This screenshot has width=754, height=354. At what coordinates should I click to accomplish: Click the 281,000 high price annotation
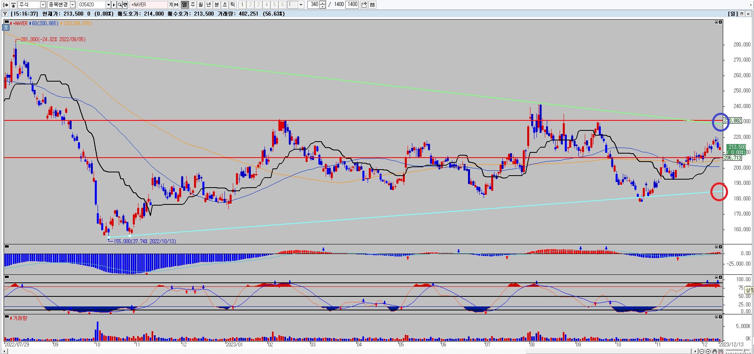pyautogui.click(x=53, y=39)
